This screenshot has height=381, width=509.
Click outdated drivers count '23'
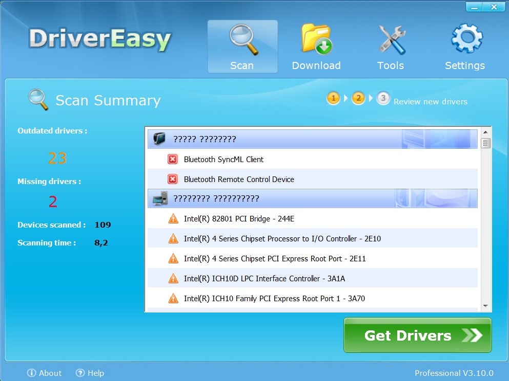coord(57,158)
